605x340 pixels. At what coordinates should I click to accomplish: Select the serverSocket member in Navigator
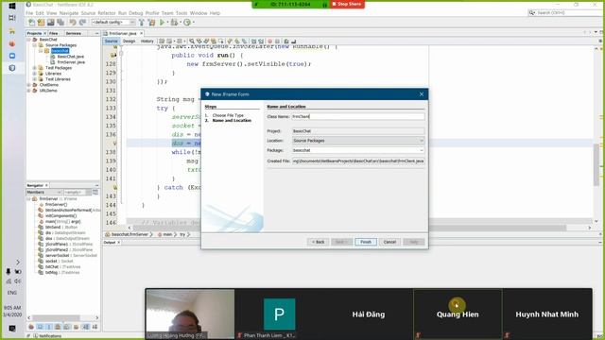71,256
